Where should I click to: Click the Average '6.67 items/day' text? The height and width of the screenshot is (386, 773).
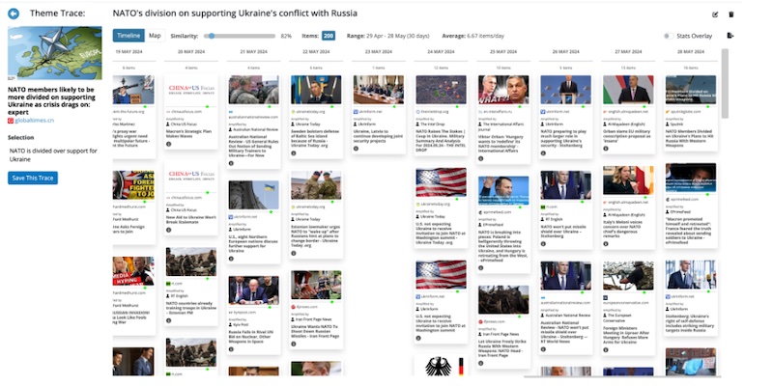(x=487, y=36)
